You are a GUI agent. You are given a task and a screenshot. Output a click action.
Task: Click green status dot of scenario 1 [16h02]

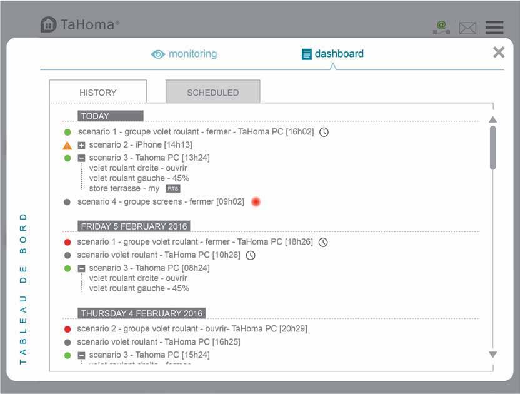click(67, 132)
